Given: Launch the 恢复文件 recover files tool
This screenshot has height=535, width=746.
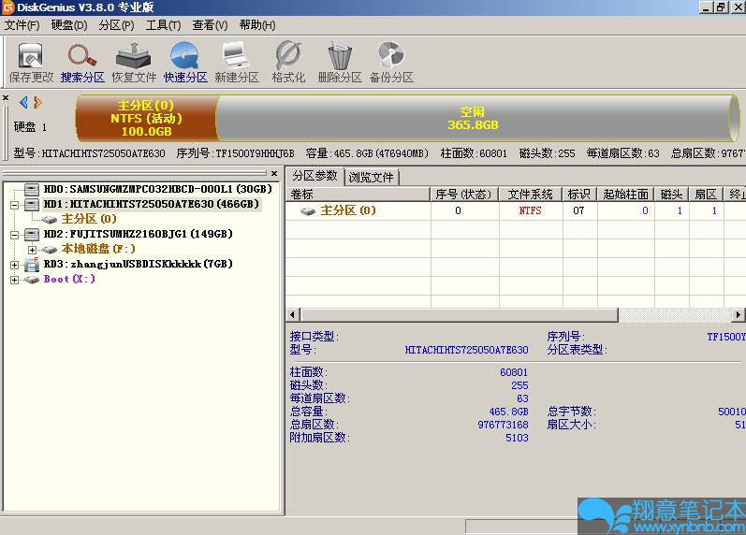Looking at the screenshot, I should pos(134,63).
